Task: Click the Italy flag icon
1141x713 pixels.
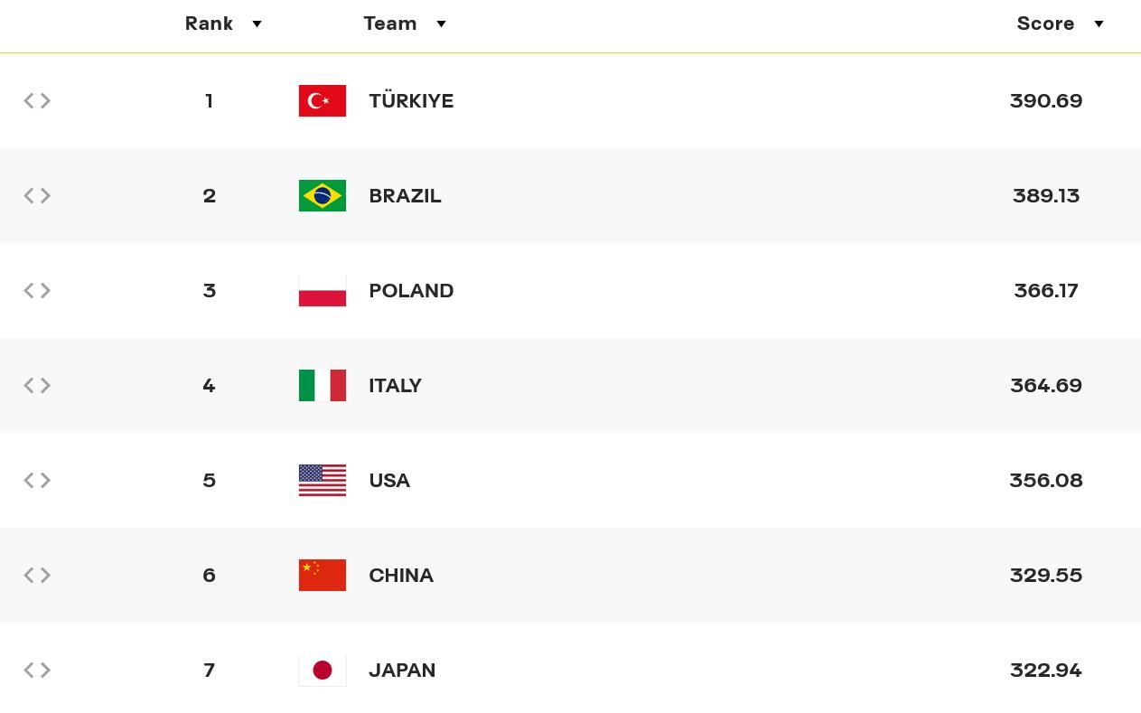Action: (323, 385)
